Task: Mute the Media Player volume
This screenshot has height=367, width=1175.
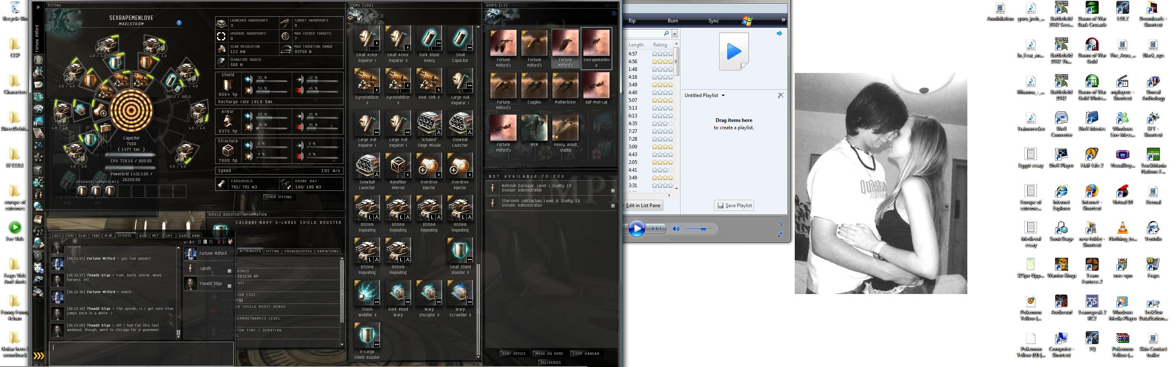Action: (x=676, y=229)
